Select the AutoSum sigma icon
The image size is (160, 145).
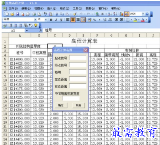(x=102, y=14)
